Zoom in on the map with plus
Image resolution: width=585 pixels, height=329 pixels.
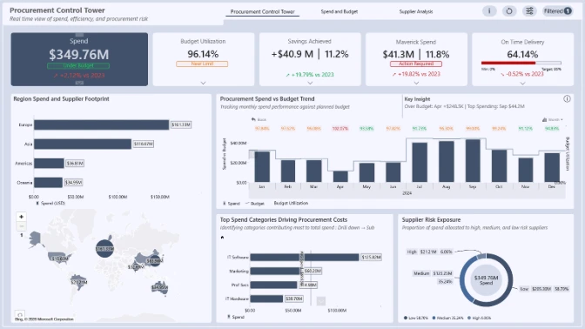point(21,217)
